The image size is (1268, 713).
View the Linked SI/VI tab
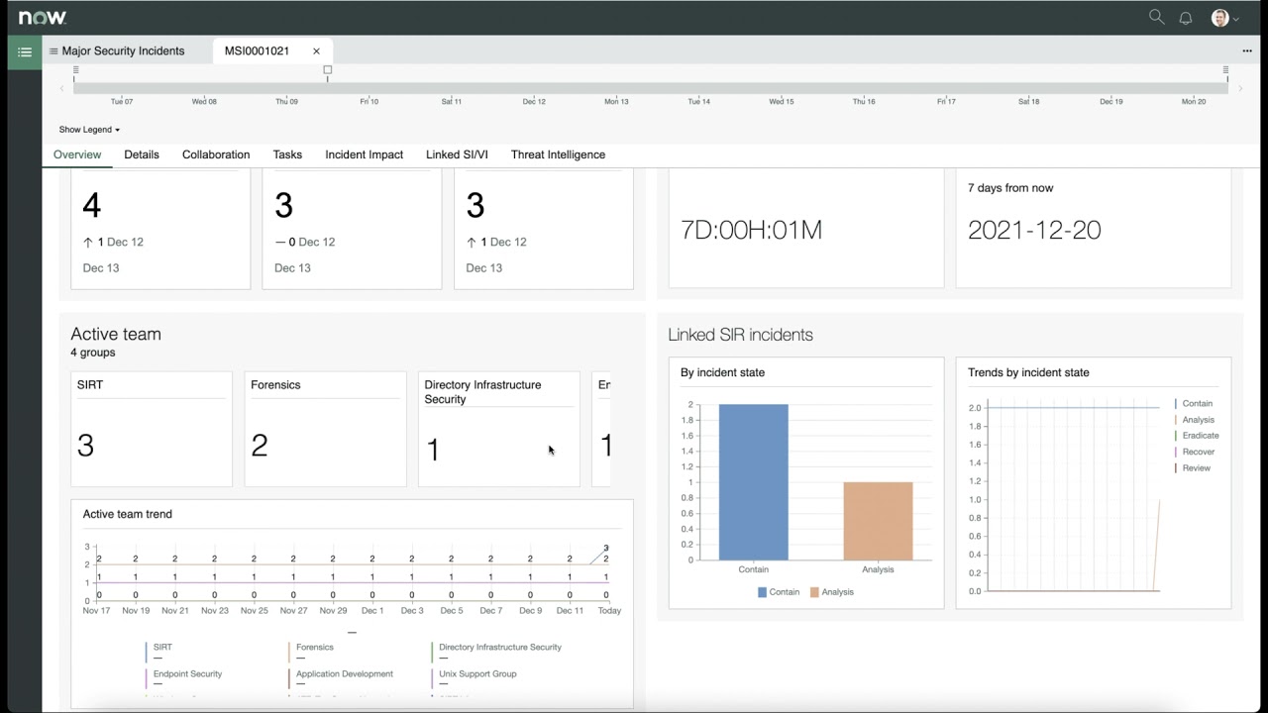[457, 154]
